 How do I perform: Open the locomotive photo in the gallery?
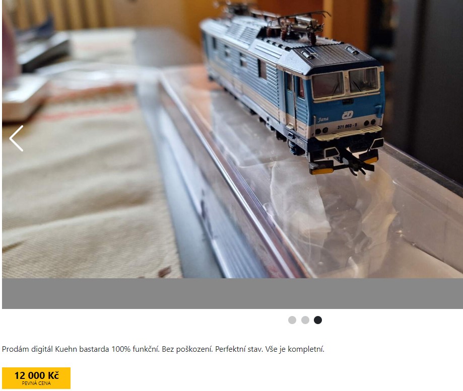(x=232, y=139)
